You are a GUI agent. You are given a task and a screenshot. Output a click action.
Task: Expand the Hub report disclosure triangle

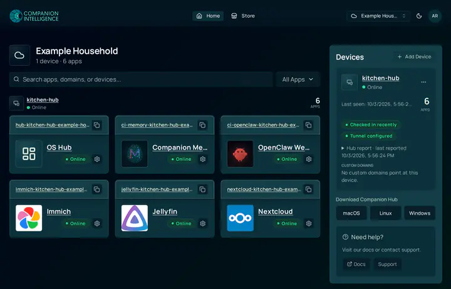[343, 148]
